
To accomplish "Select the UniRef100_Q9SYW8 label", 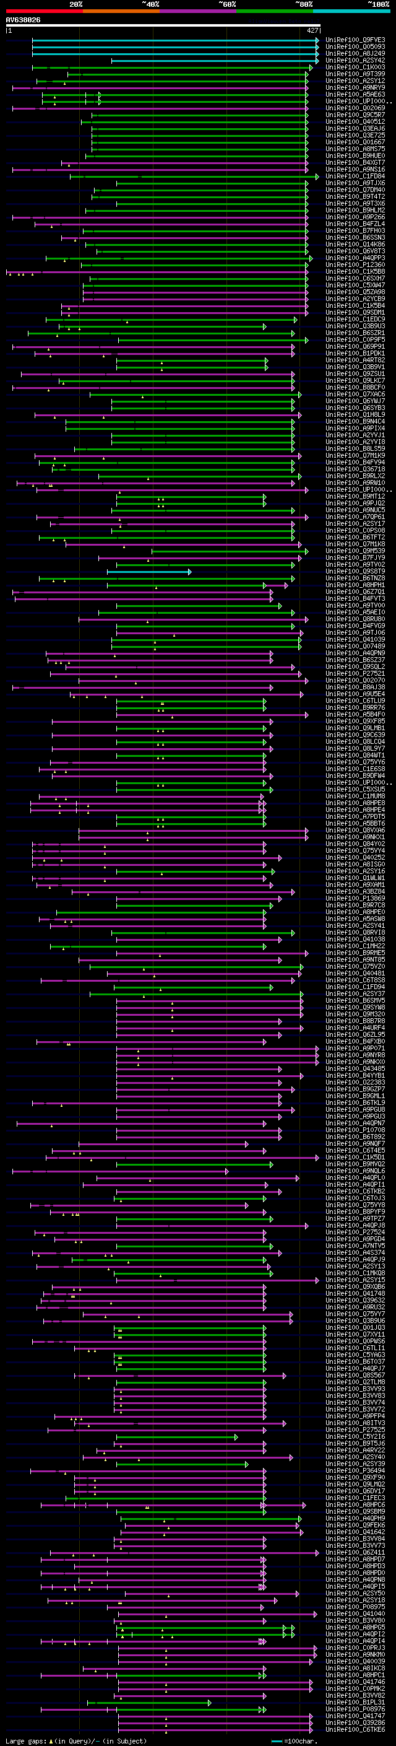I will click(355, 1007).
